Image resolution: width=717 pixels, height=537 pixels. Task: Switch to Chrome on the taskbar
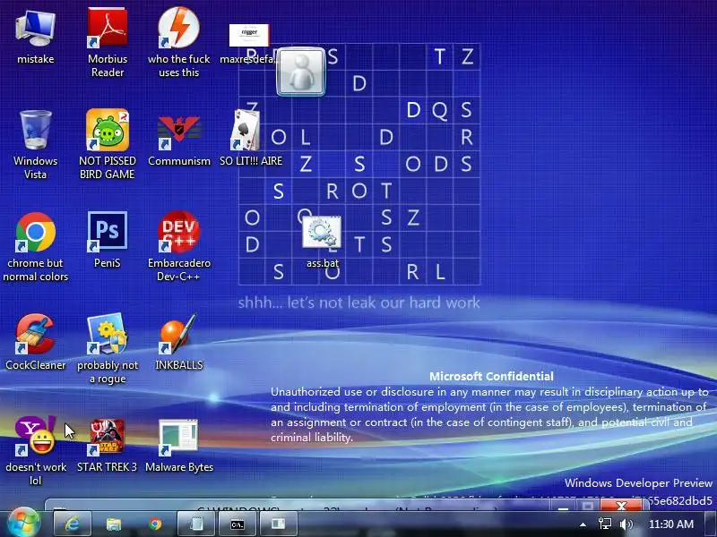tap(155, 524)
